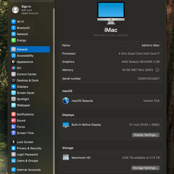The image size is (174, 174).
Task: Open the Focus moon icon
Action: (14, 127)
